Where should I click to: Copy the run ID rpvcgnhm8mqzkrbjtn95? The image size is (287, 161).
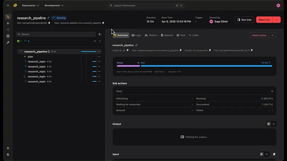pyautogui.click(x=49, y=23)
